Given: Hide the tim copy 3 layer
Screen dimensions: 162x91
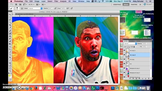Looking at the screenshot, I should point(124,51).
